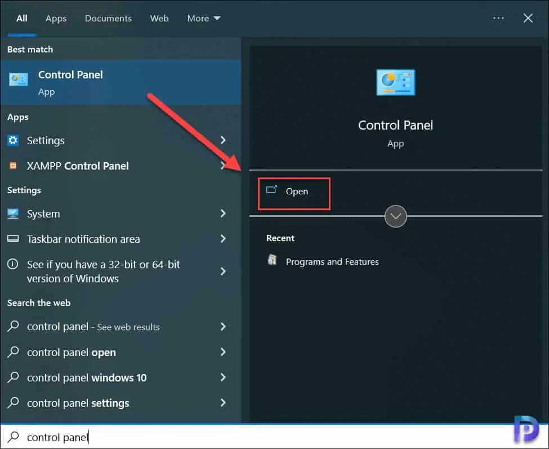Switch to the All tab
The height and width of the screenshot is (449, 549).
22,18
